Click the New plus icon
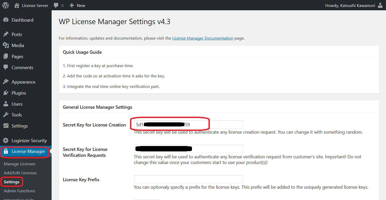This screenshot has height=200, width=386. point(72,5)
